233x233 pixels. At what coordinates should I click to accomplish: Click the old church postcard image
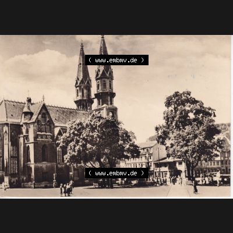pyautogui.click(x=116, y=116)
